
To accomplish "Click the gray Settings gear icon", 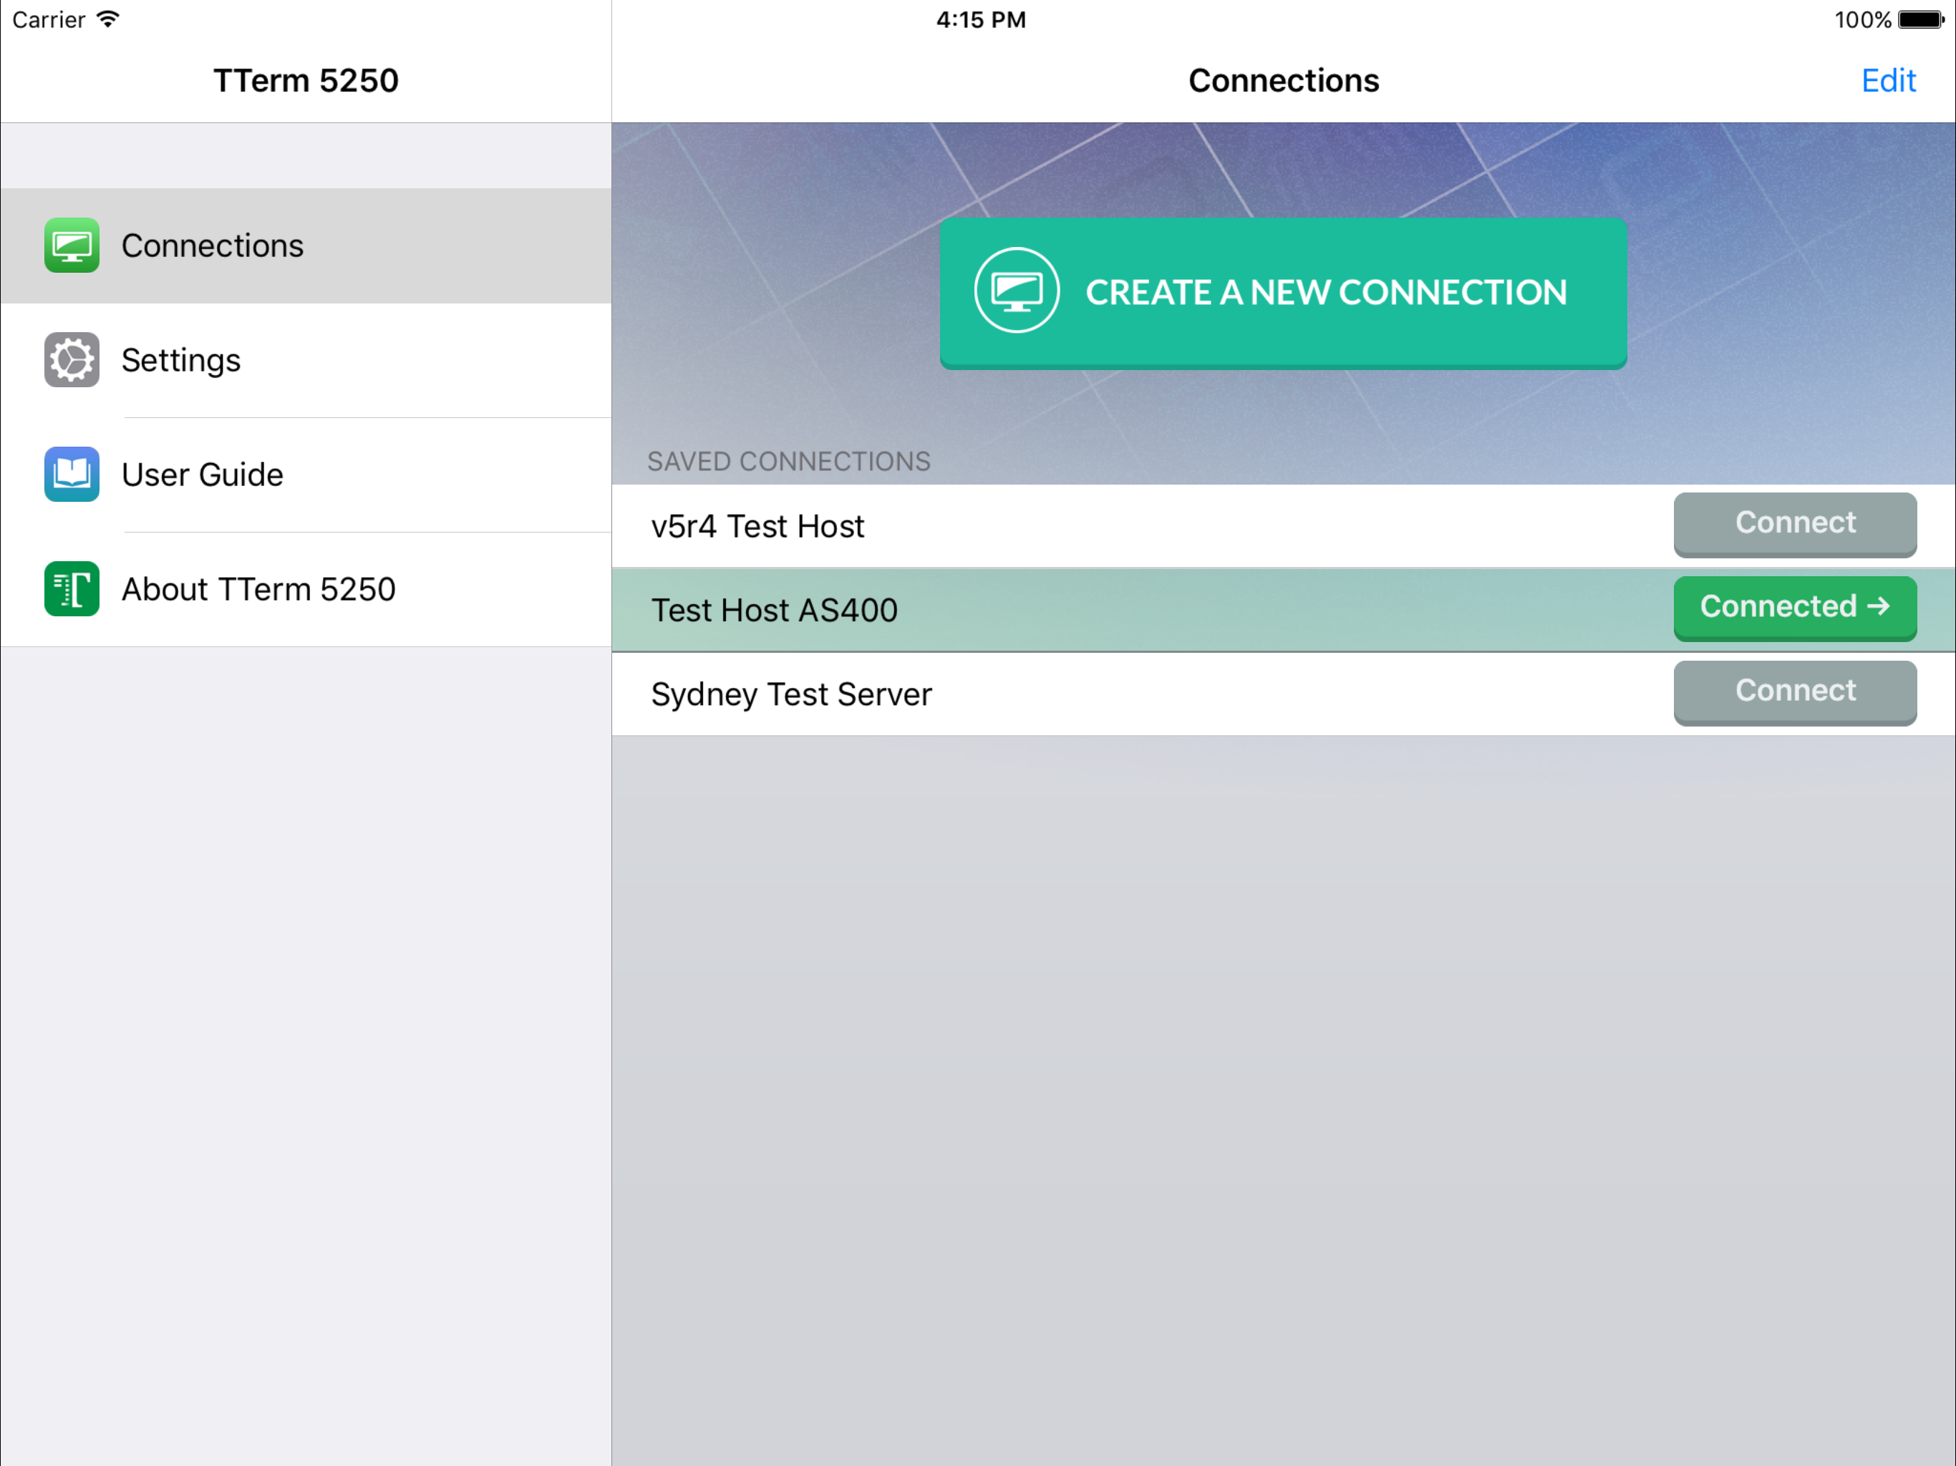I will click(x=72, y=360).
